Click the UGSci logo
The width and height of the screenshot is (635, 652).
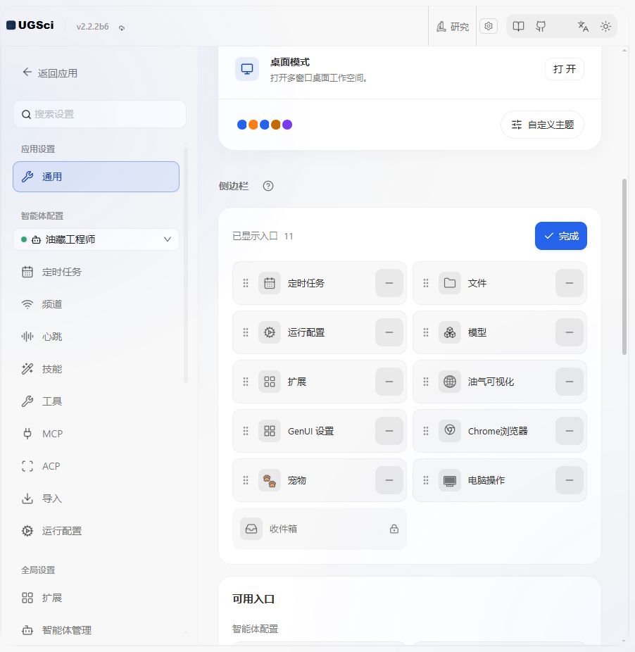30,25
